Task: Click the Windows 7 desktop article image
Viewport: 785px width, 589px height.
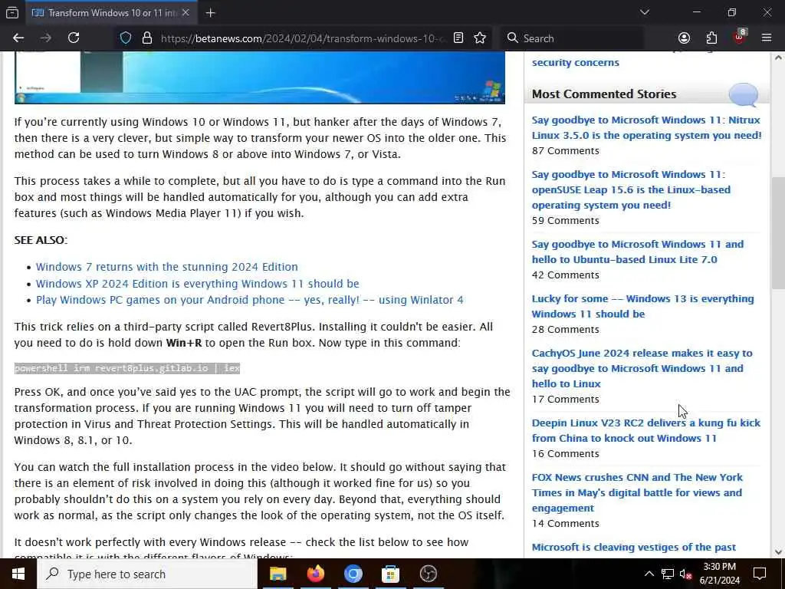Action: 259,77
